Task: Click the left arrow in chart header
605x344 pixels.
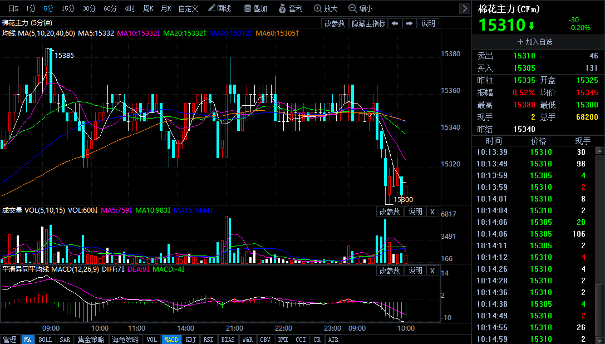Action: 395,23
